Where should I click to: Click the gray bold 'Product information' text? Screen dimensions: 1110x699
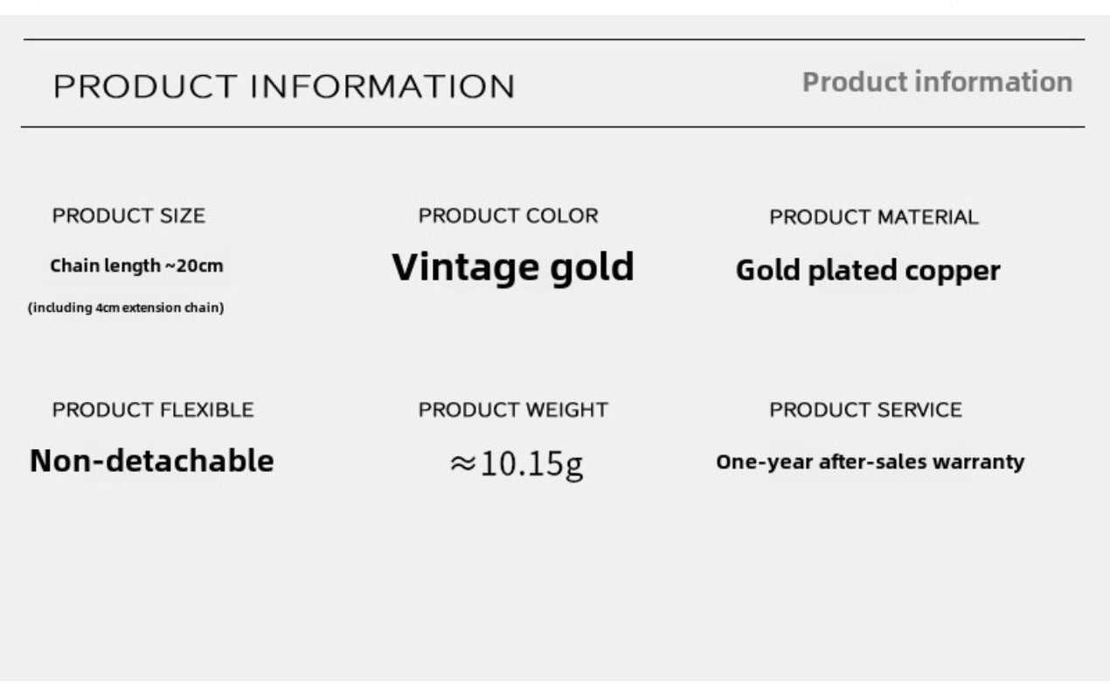pos(937,82)
